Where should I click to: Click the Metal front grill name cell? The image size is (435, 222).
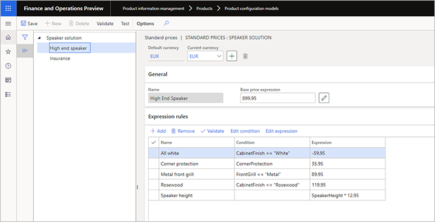coord(196,174)
